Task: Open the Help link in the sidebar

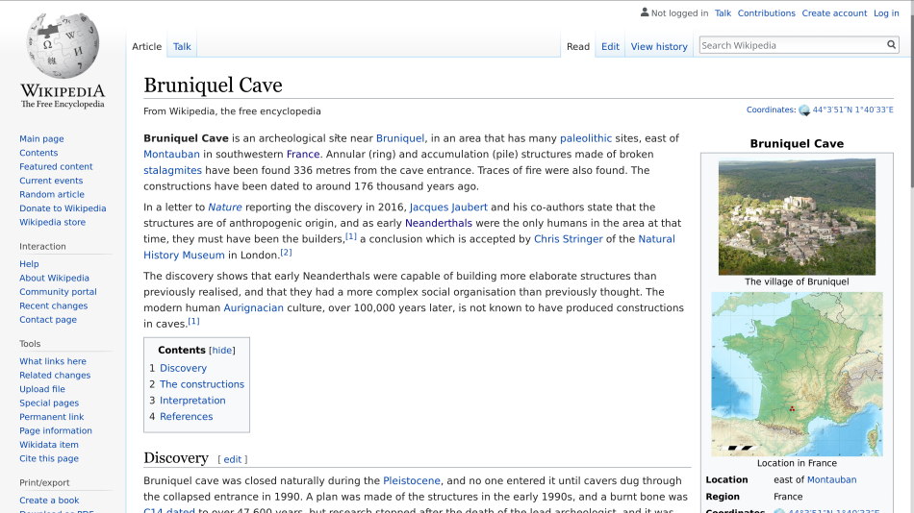Action: 29,264
